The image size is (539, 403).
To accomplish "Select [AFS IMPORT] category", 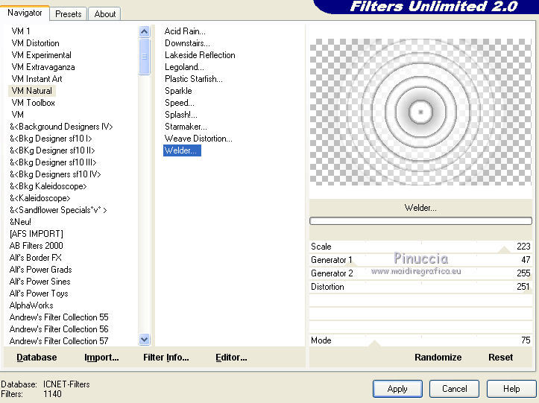I will coord(37,234).
